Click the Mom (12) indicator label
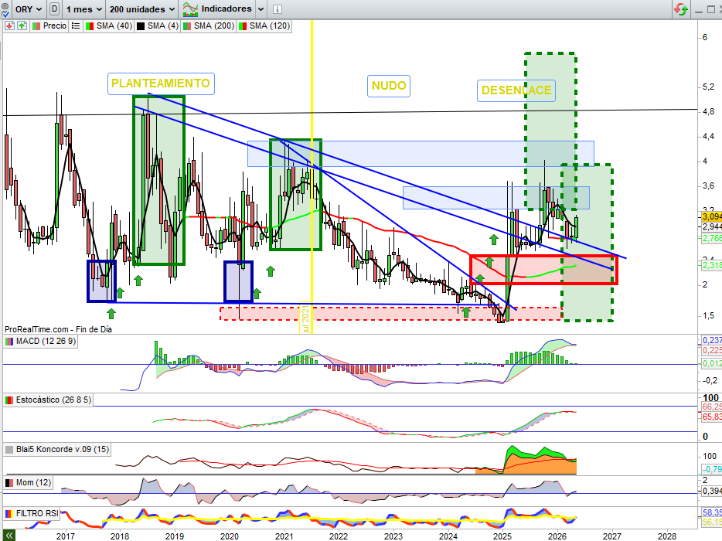 [x=28, y=482]
